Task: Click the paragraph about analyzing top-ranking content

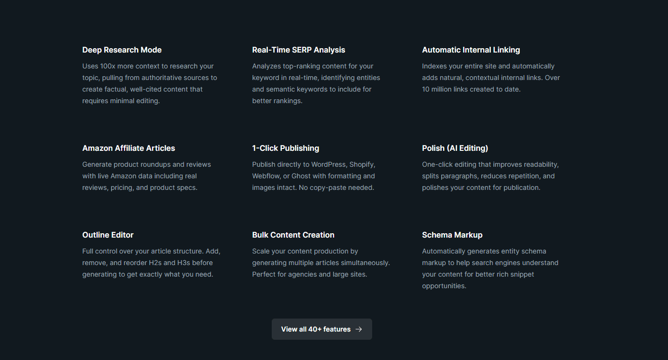Action: [316, 83]
